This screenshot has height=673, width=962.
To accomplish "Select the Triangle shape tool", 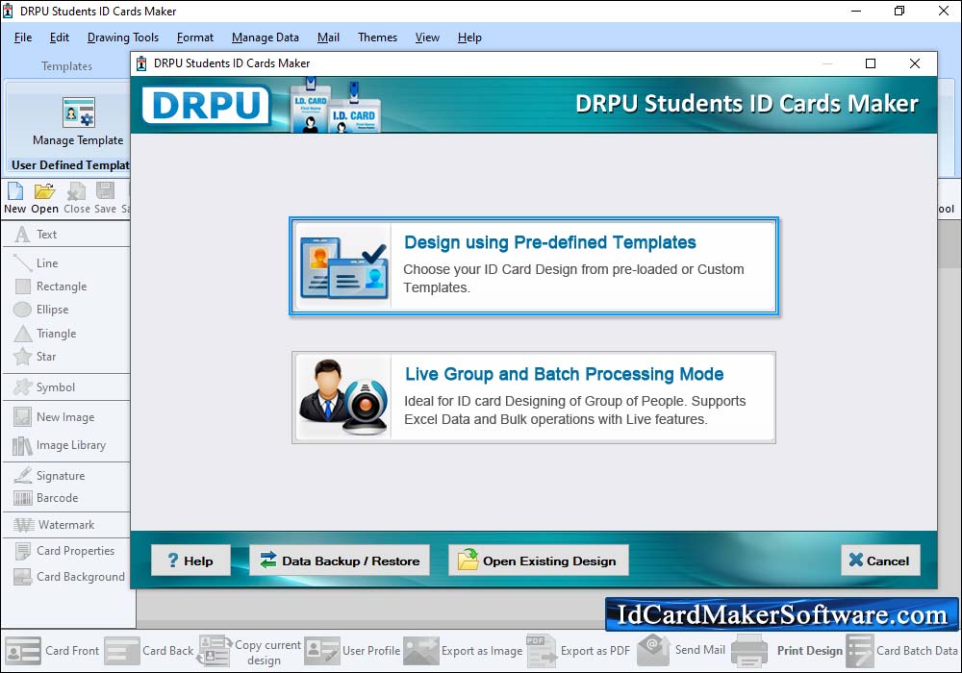I will coord(45,334).
